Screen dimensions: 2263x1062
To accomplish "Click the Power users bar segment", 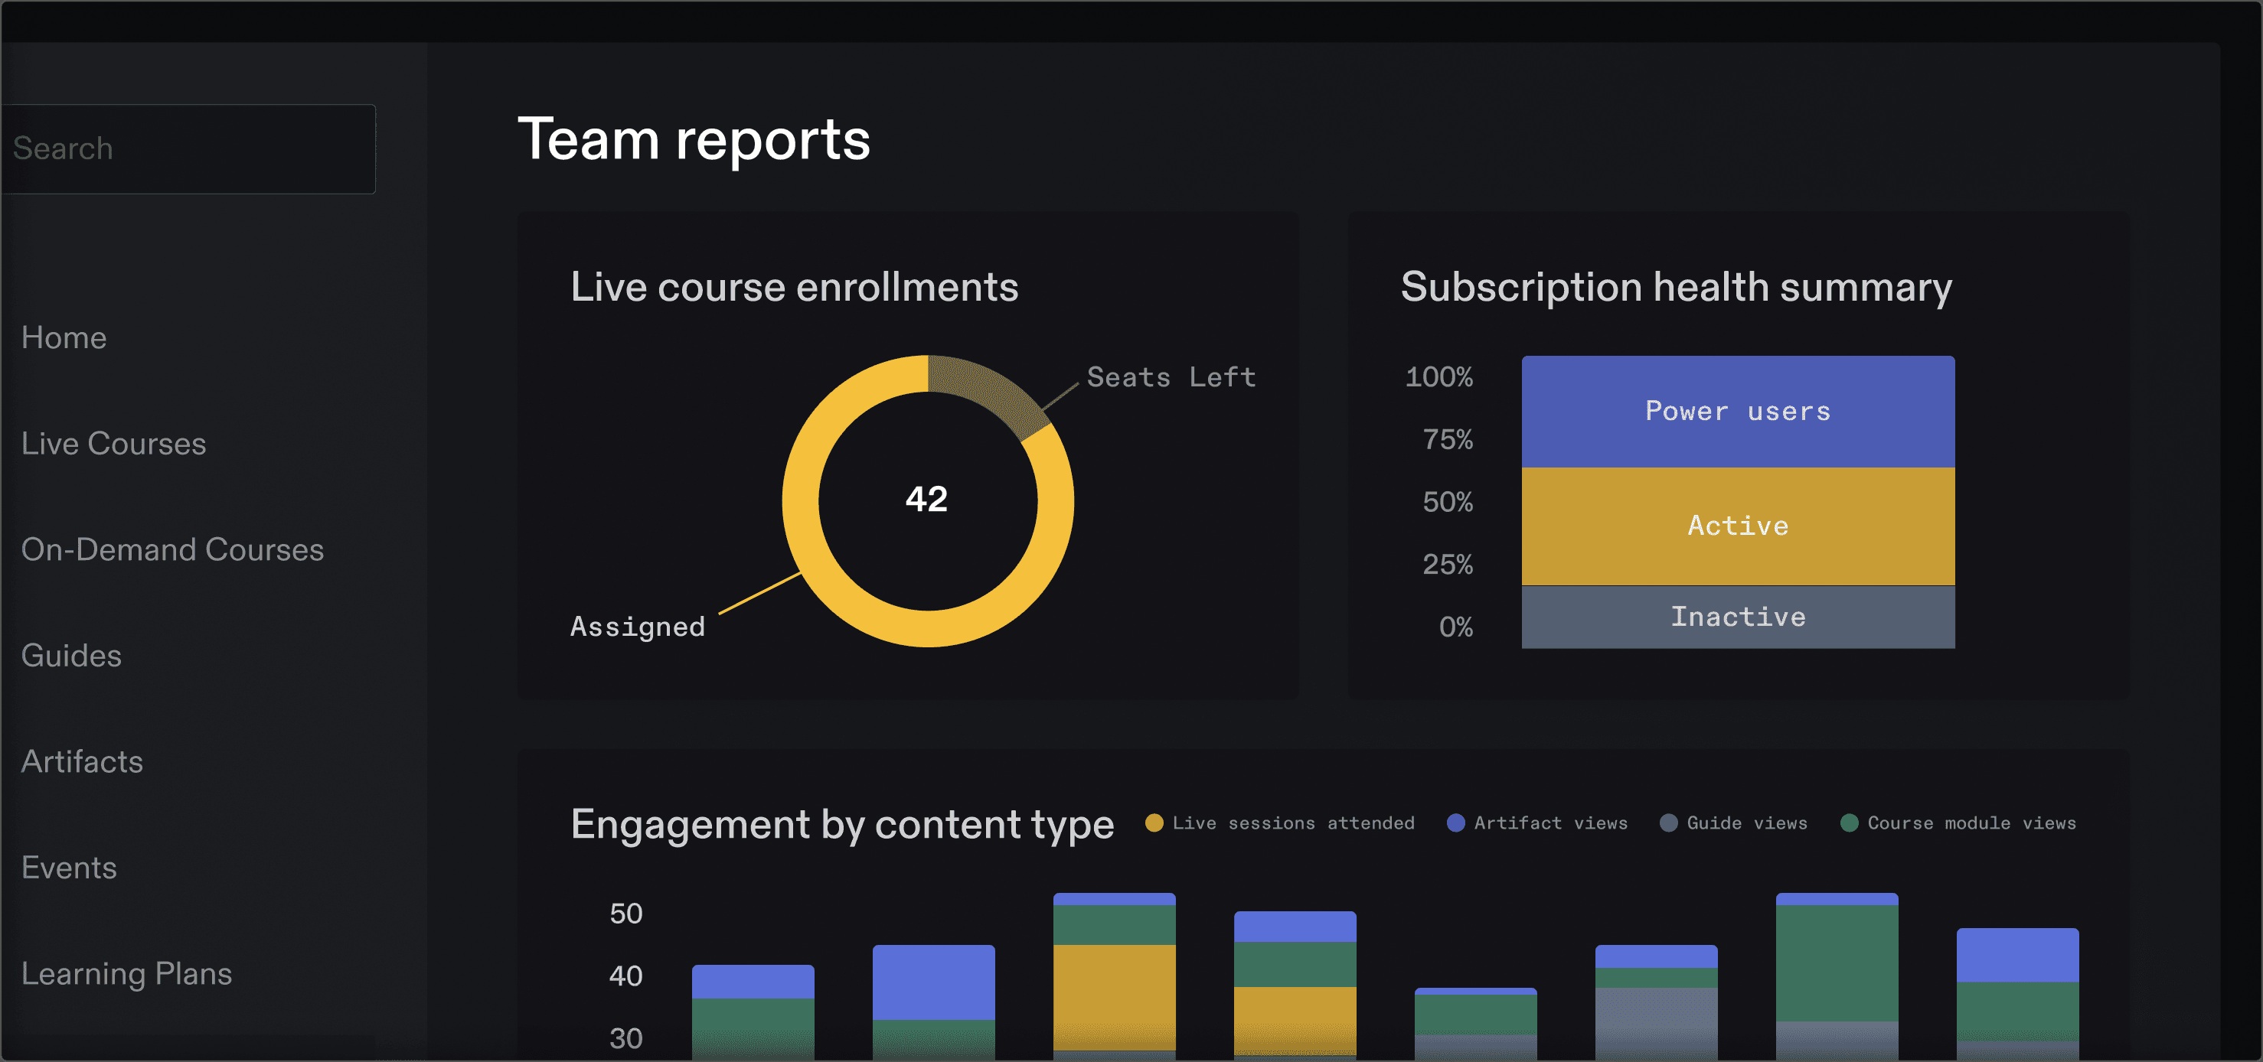I will (1738, 411).
